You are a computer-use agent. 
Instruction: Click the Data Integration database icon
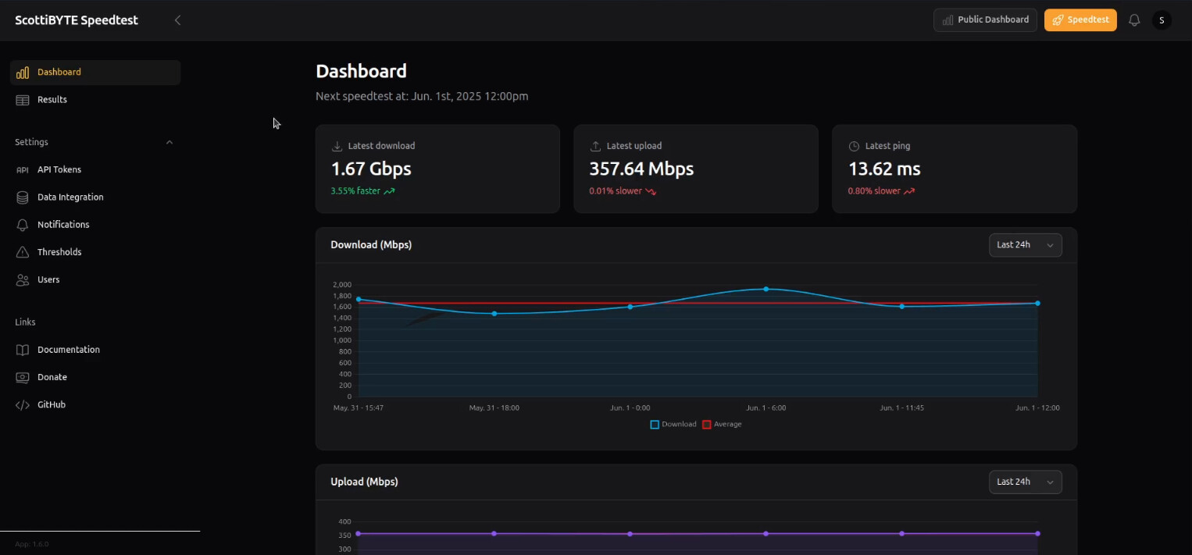pos(23,197)
